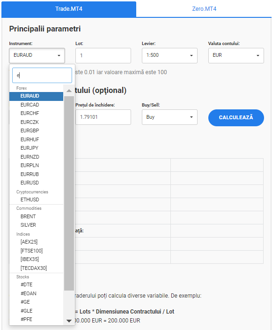Open the Instrument EURAUD dropdown
Viewport: 272px width, 330px height.
pos(37,55)
